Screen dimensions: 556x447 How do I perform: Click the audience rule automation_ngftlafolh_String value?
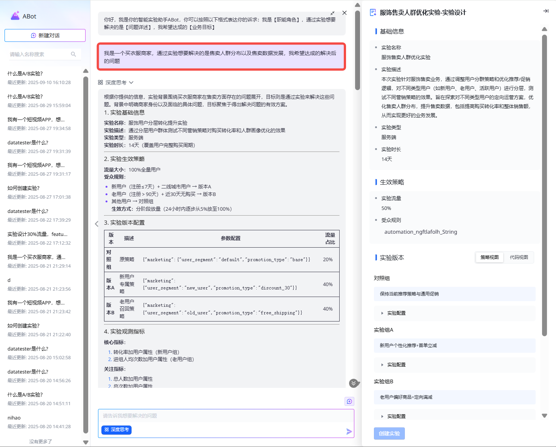421,232
